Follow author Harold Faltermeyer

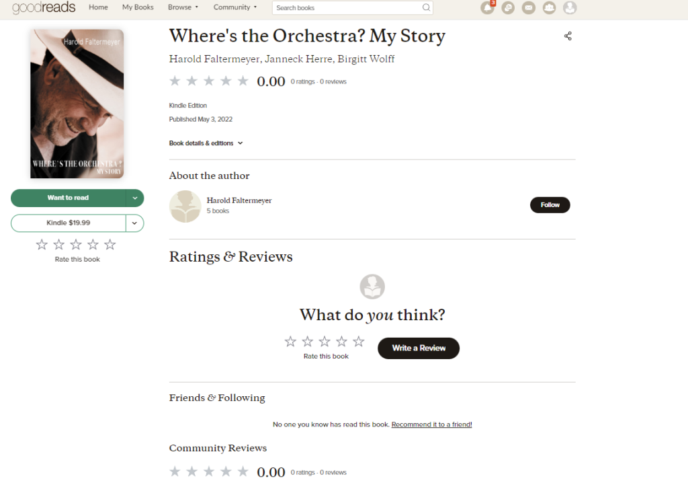coord(550,205)
